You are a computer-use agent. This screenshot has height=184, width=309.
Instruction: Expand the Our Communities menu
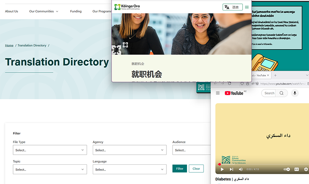coord(44,11)
